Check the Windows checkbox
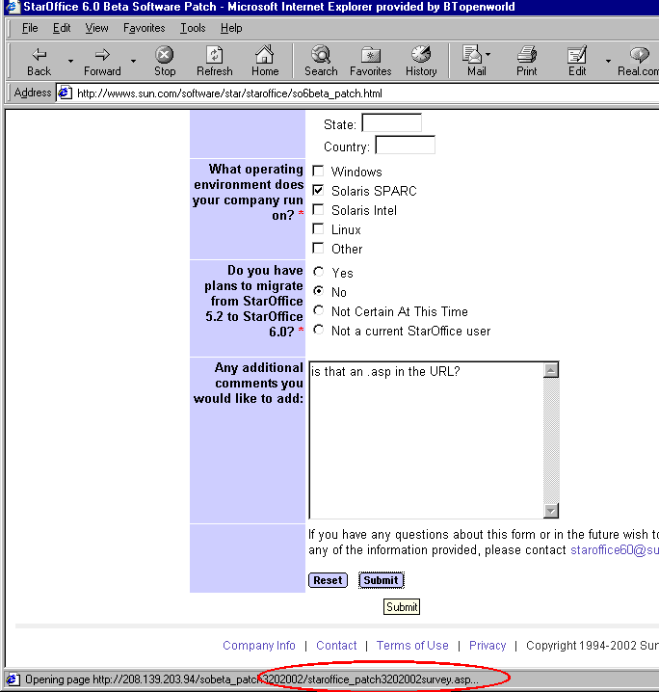659x692 pixels. 318,171
